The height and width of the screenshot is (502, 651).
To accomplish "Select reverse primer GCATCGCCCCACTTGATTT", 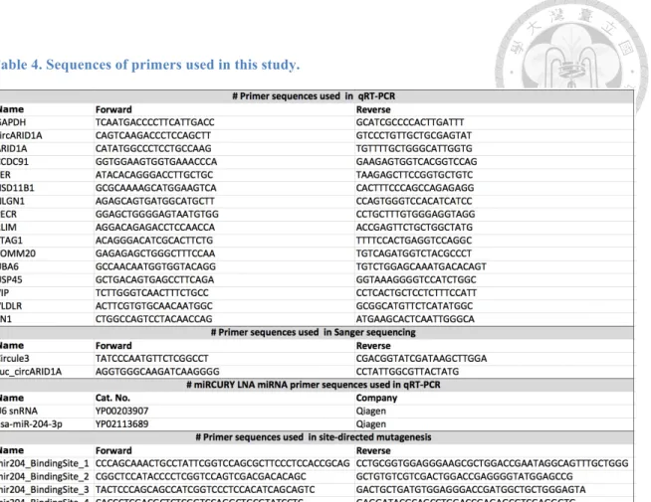I will point(410,122).
